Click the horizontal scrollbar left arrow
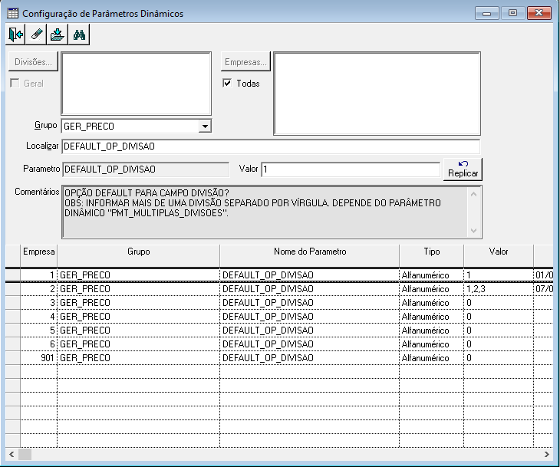The height and width of the screenshot is (467, 560). (x=12, y=454)
